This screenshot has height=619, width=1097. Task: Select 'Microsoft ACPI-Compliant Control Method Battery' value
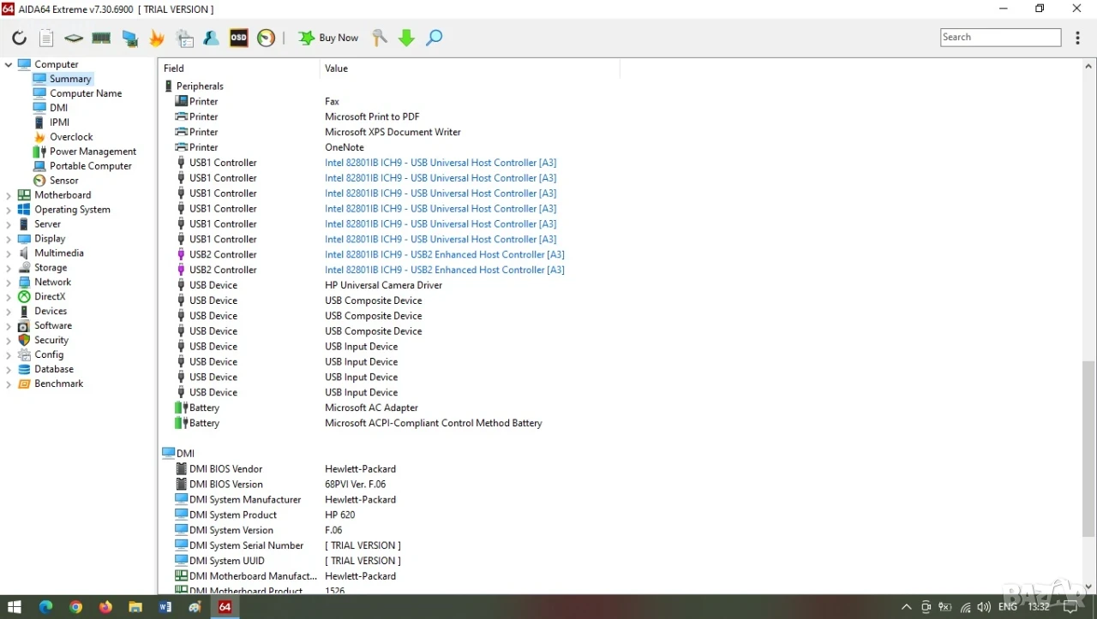tap(434, 424)
